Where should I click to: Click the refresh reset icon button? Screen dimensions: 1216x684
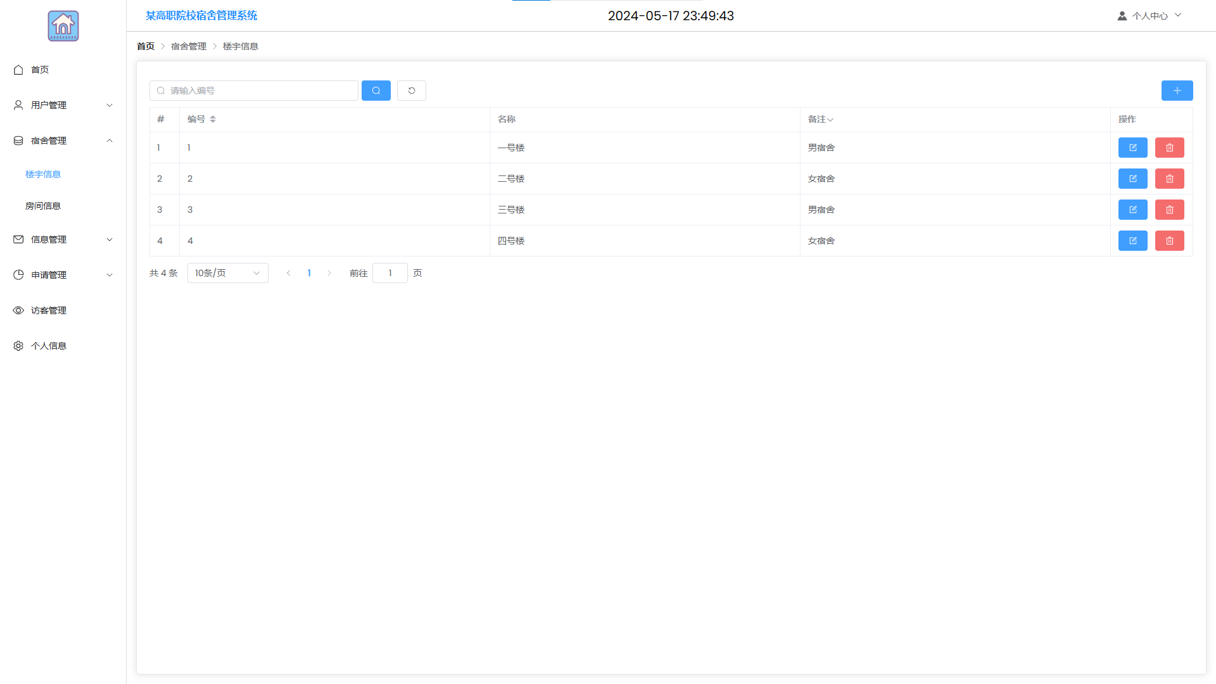[411, 91]
